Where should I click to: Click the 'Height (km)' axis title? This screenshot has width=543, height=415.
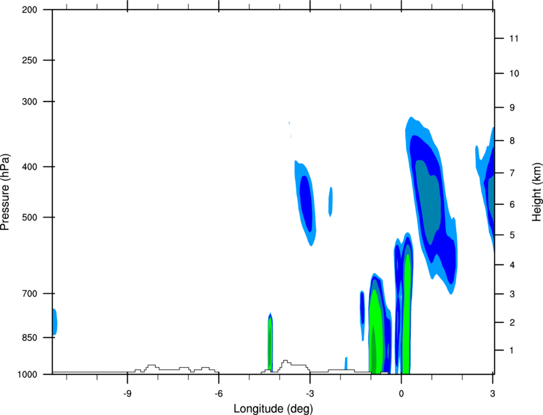537,192
